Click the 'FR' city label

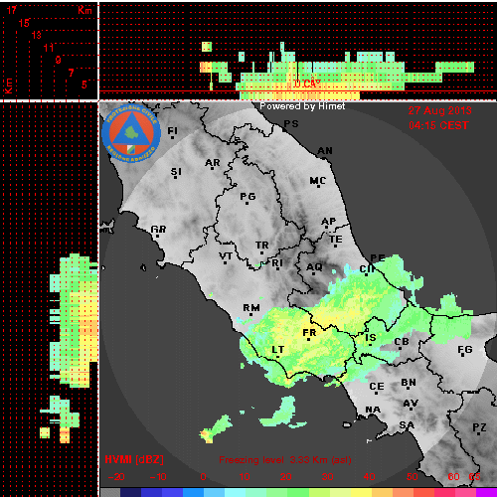pos(309,333)
